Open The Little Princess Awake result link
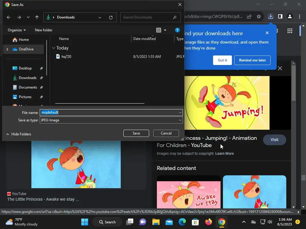 (x=43, y=199)
